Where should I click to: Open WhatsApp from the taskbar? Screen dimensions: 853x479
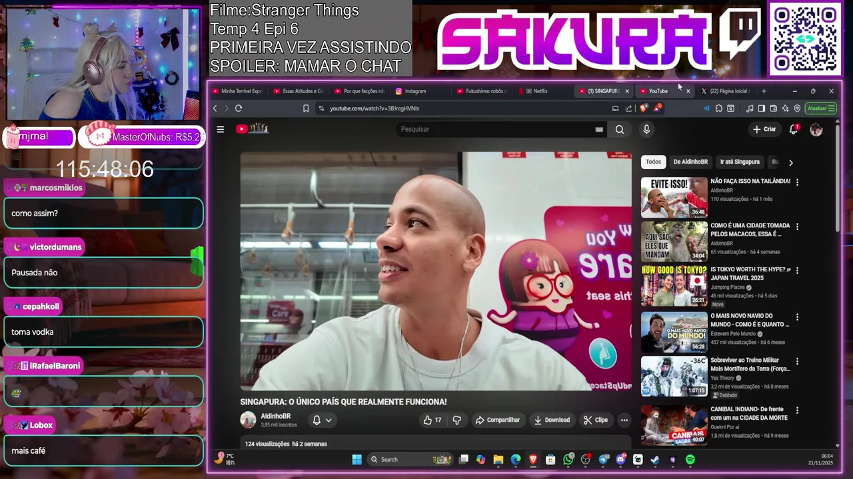coord(568,460)
